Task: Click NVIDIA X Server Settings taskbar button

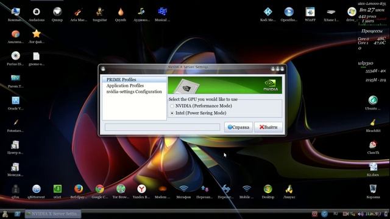Action: pos(53,214)
